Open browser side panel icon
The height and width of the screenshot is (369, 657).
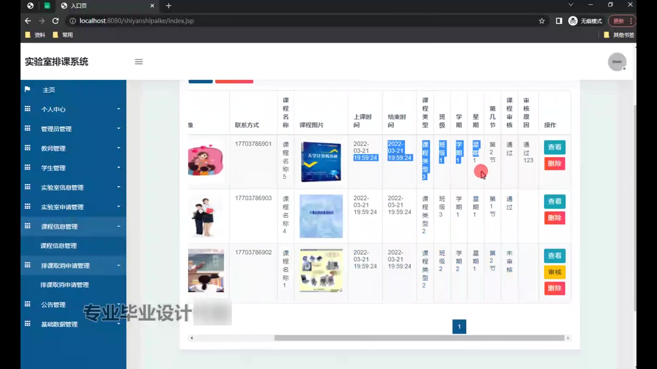559,21
